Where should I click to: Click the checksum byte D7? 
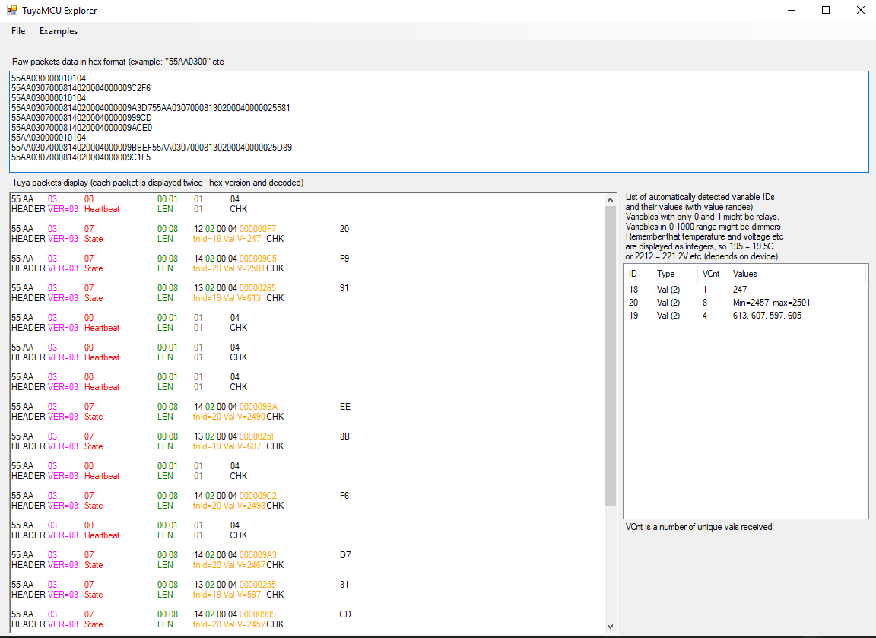[345, 554]
